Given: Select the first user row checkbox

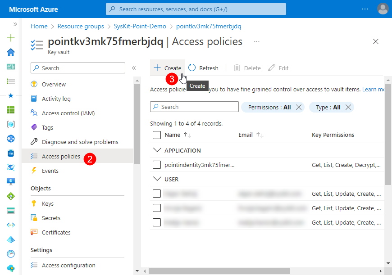Looking at the screenshot, I should (x=156, y=194).
